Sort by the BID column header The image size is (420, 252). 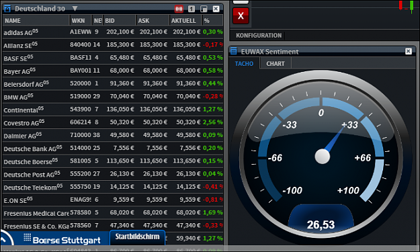click(x=119, y=21)
